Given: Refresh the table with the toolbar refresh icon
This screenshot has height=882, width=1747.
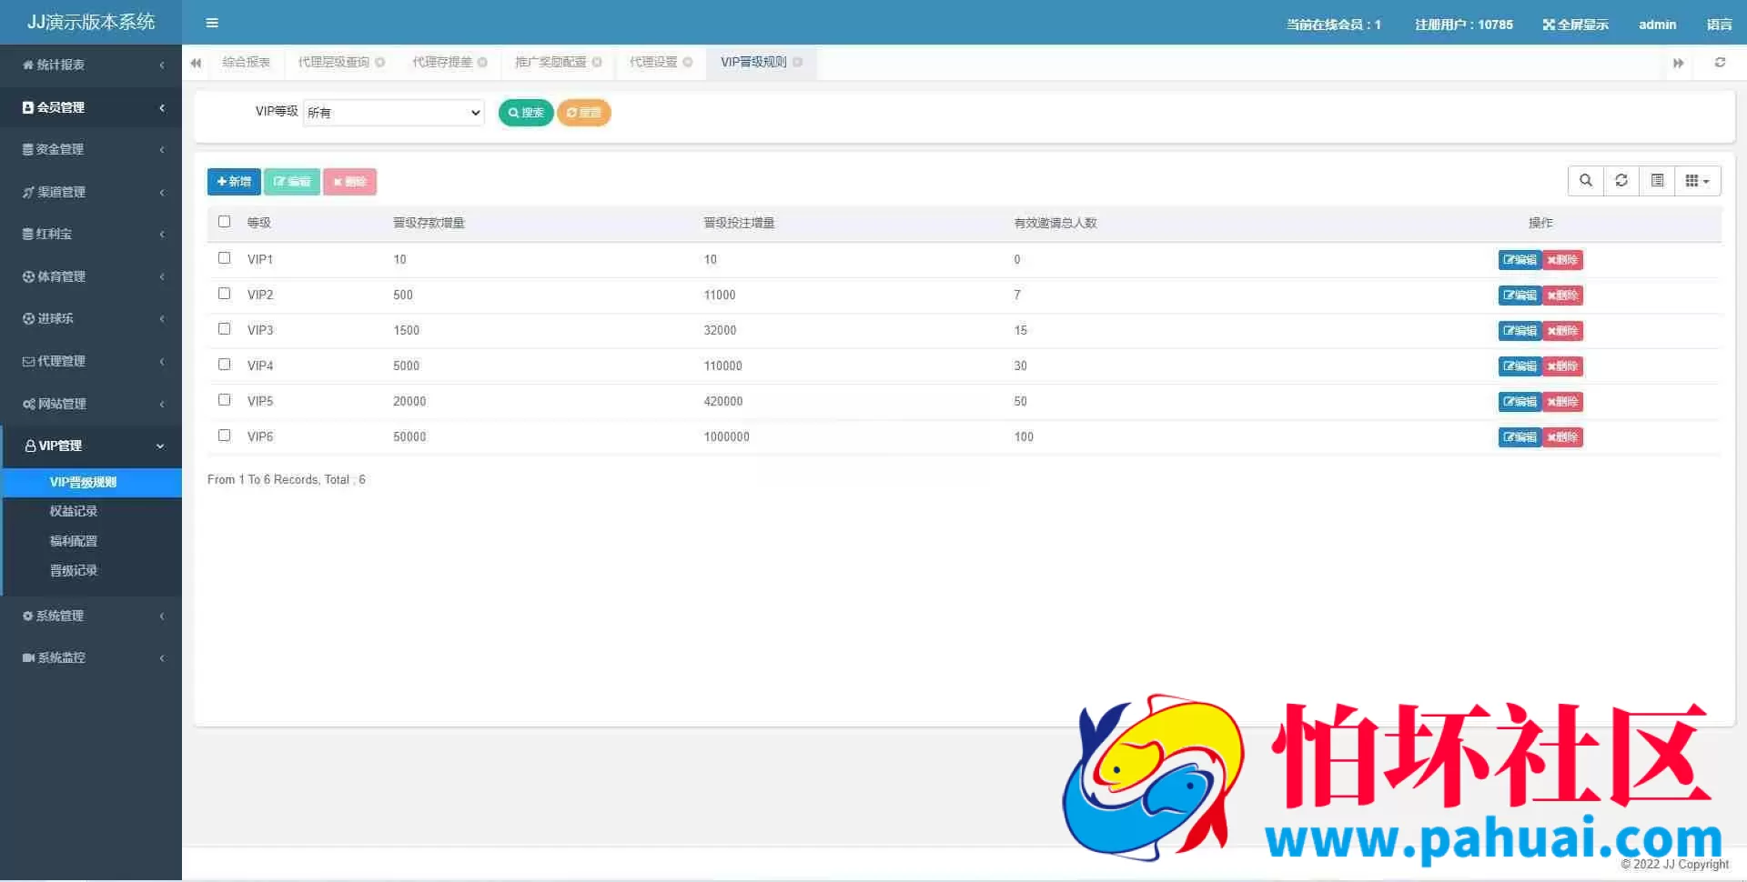Looking at the screenshot, I should click(1621, 181).
